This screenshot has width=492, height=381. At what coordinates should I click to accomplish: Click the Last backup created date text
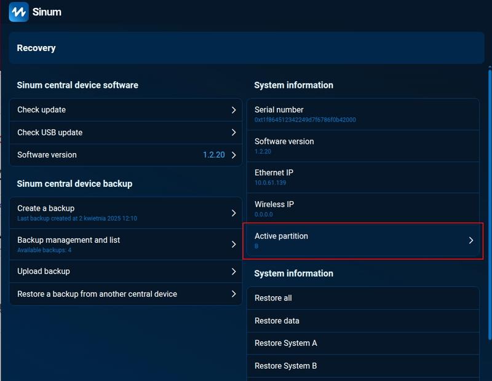coord(77,218)
